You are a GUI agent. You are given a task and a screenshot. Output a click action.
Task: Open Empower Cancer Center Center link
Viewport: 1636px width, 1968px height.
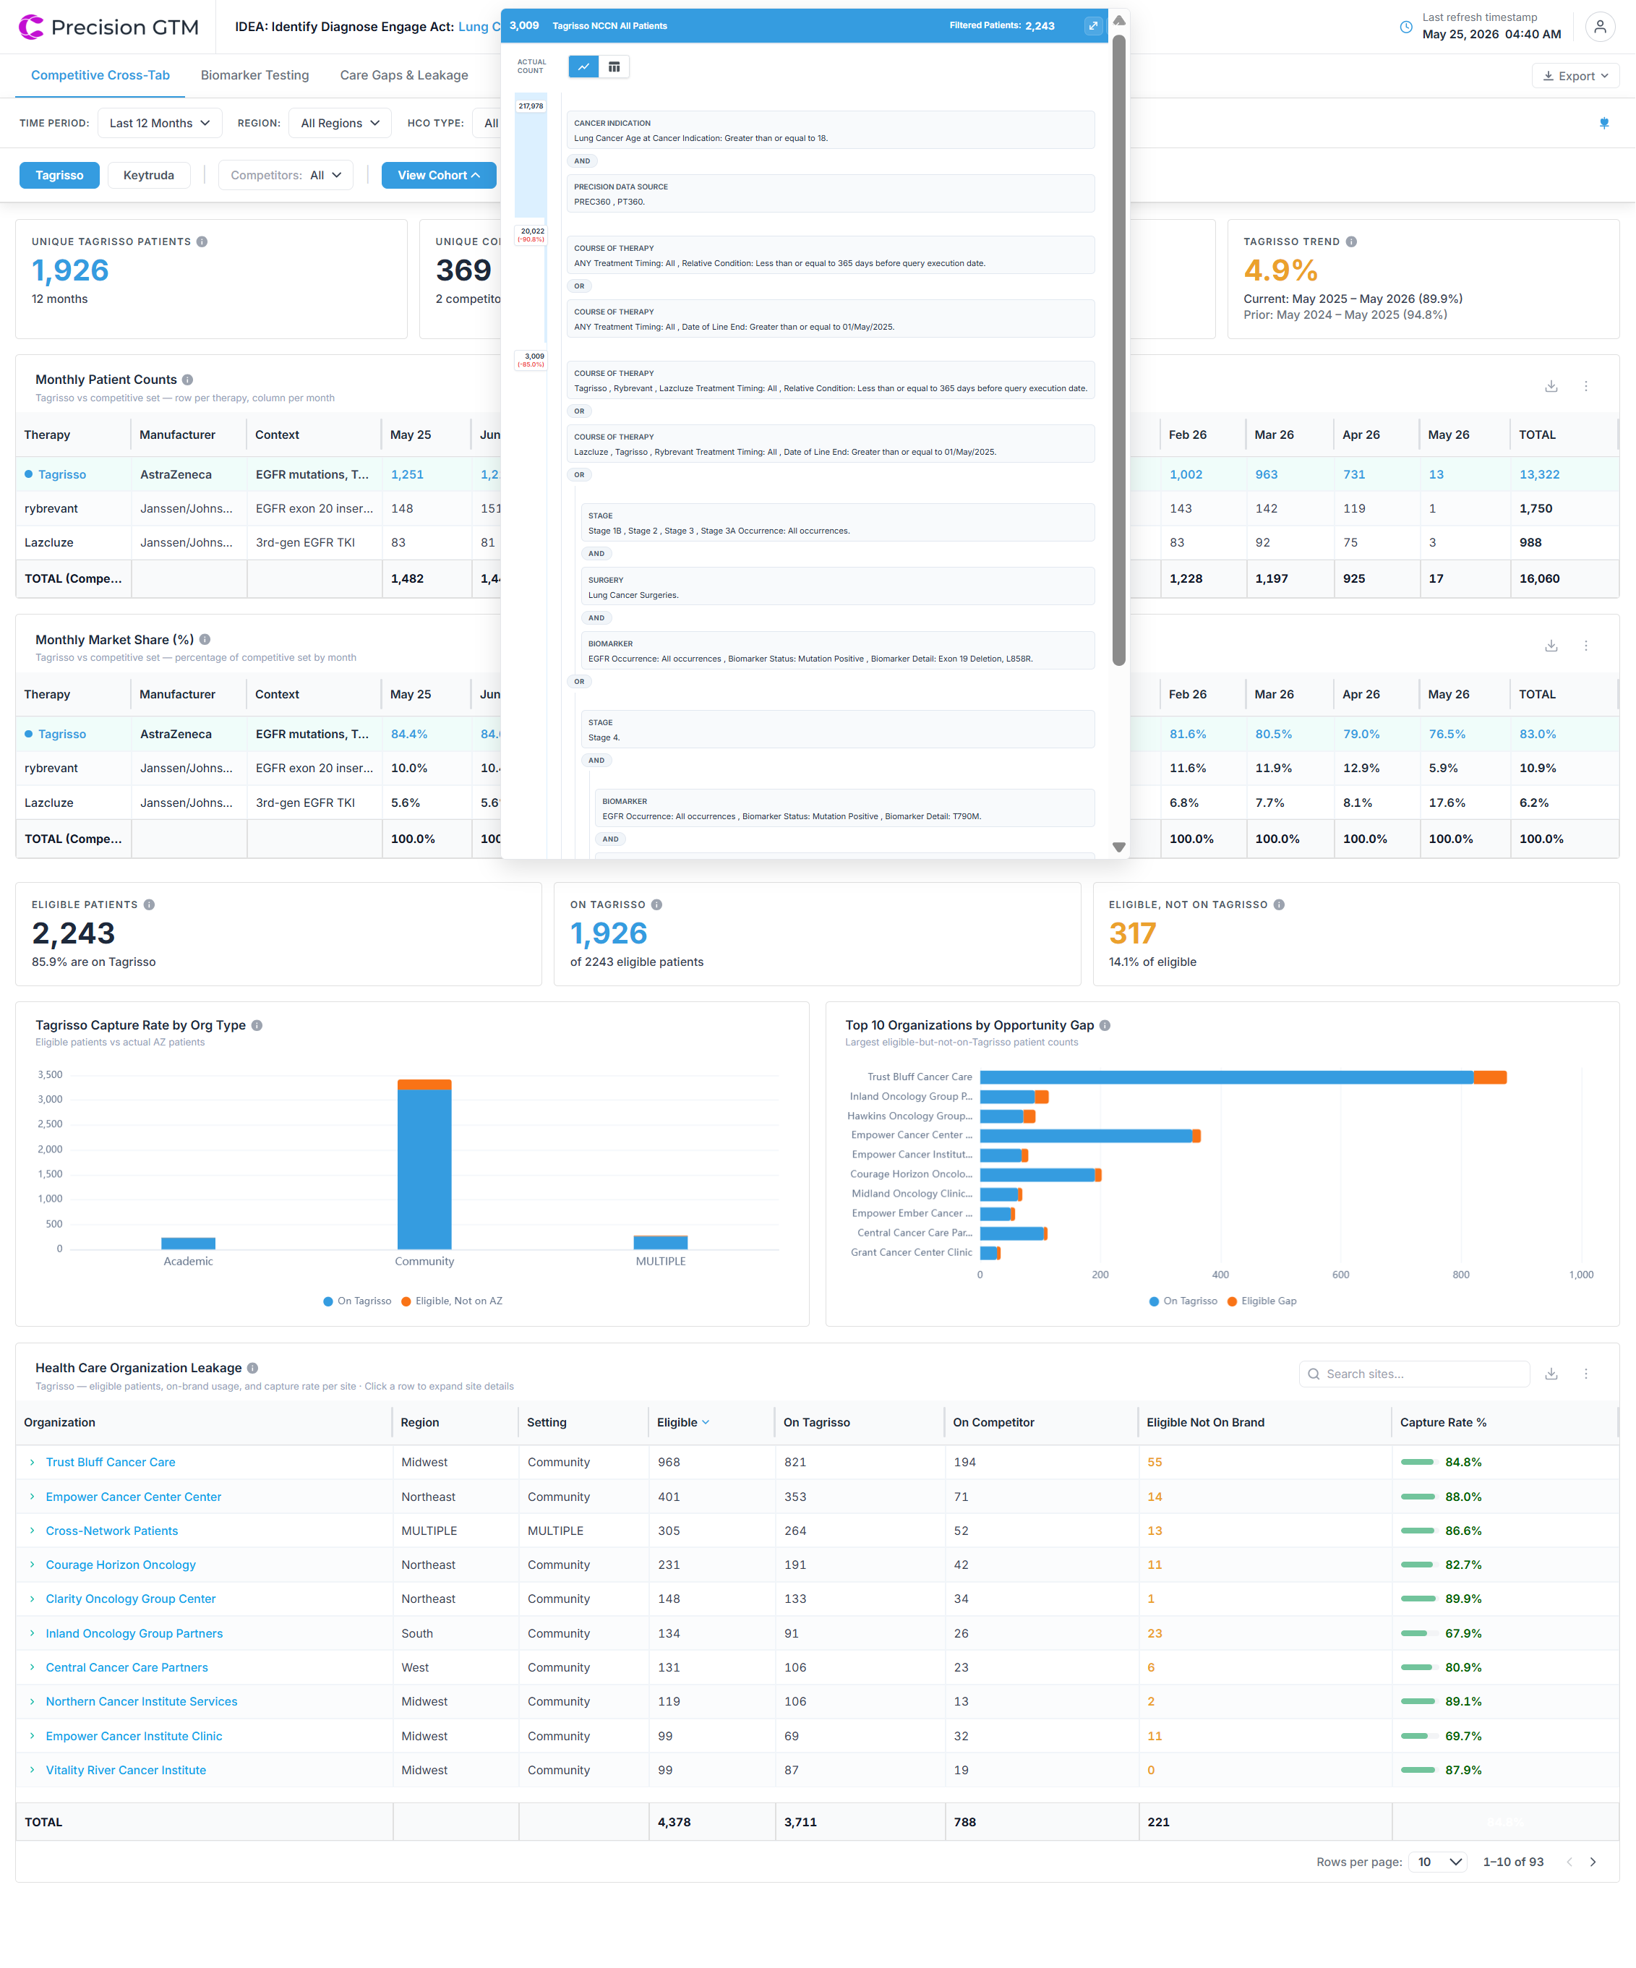[x=133, y=1497]
